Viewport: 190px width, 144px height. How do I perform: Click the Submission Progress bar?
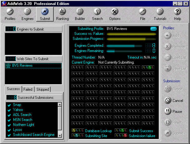pos(131,39)
